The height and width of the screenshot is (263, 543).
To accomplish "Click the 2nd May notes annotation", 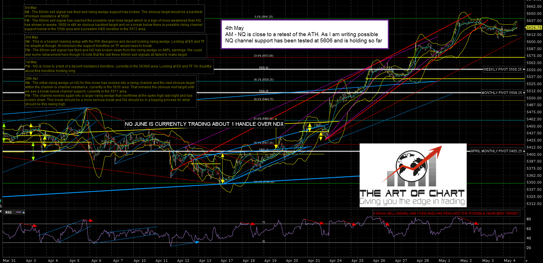I will click(x=115, y=46).
